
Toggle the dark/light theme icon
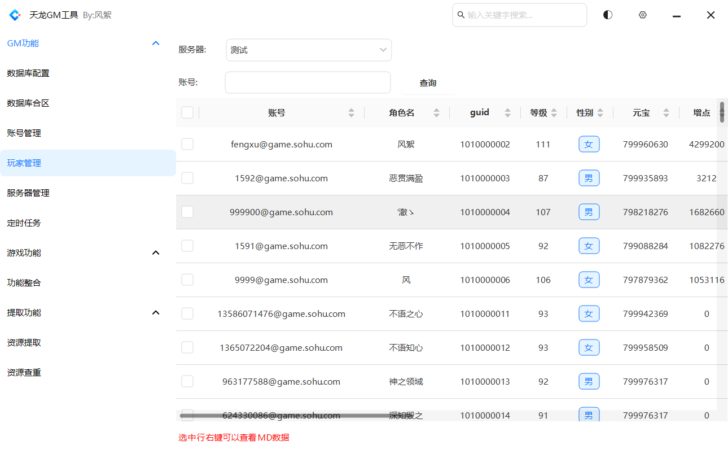point(607,15)
